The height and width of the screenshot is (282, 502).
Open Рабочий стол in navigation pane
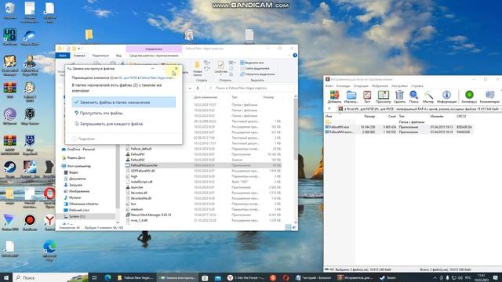click(77, 210)
